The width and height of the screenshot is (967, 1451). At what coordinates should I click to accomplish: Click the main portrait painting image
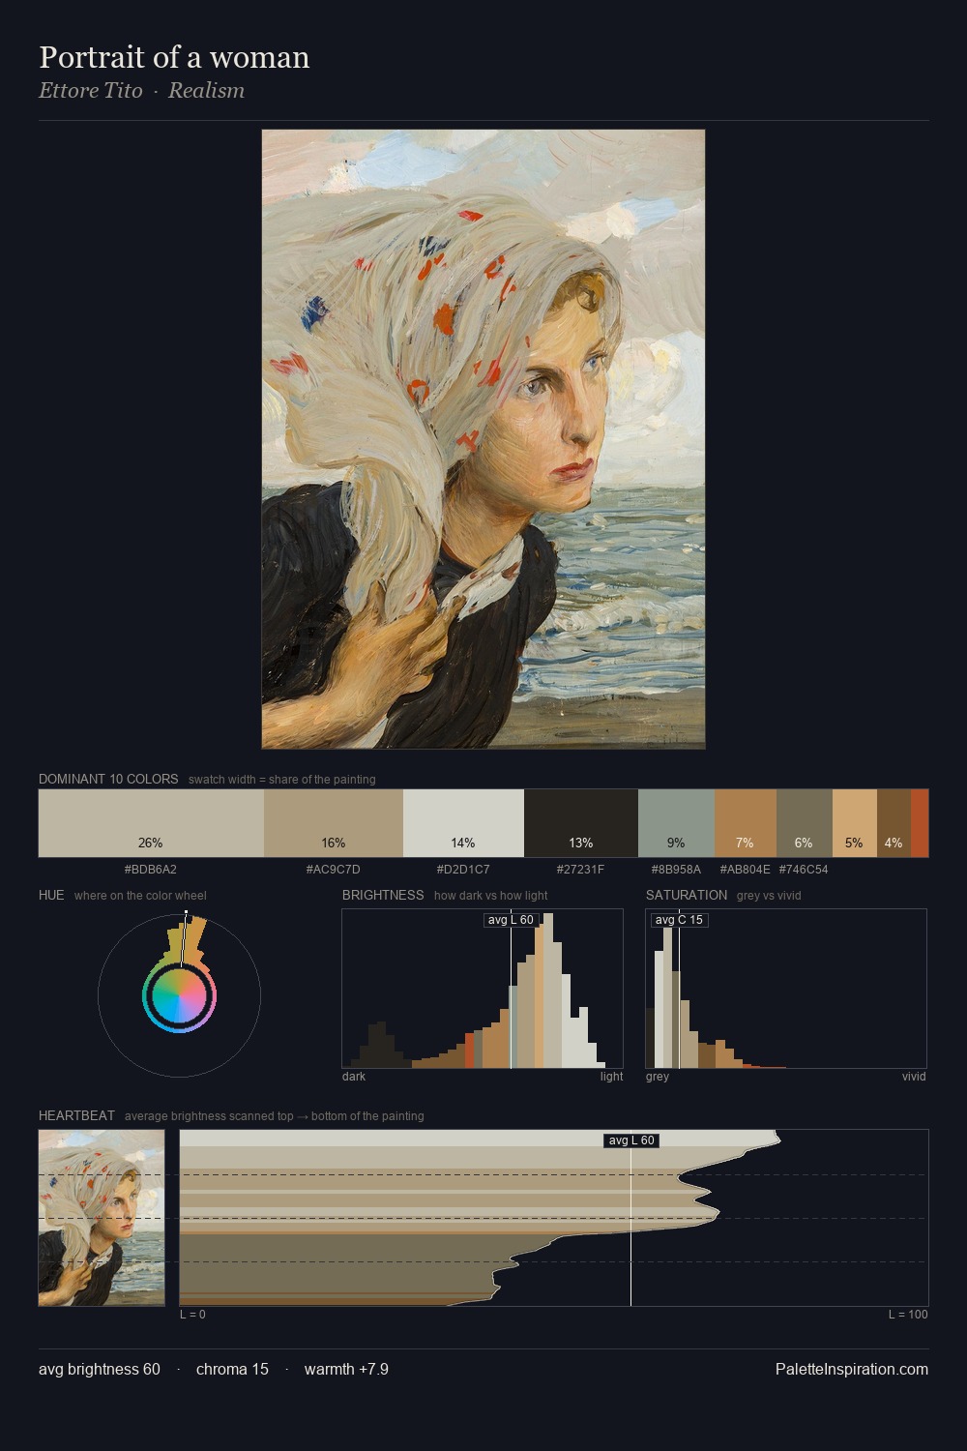tap(483, 439)
